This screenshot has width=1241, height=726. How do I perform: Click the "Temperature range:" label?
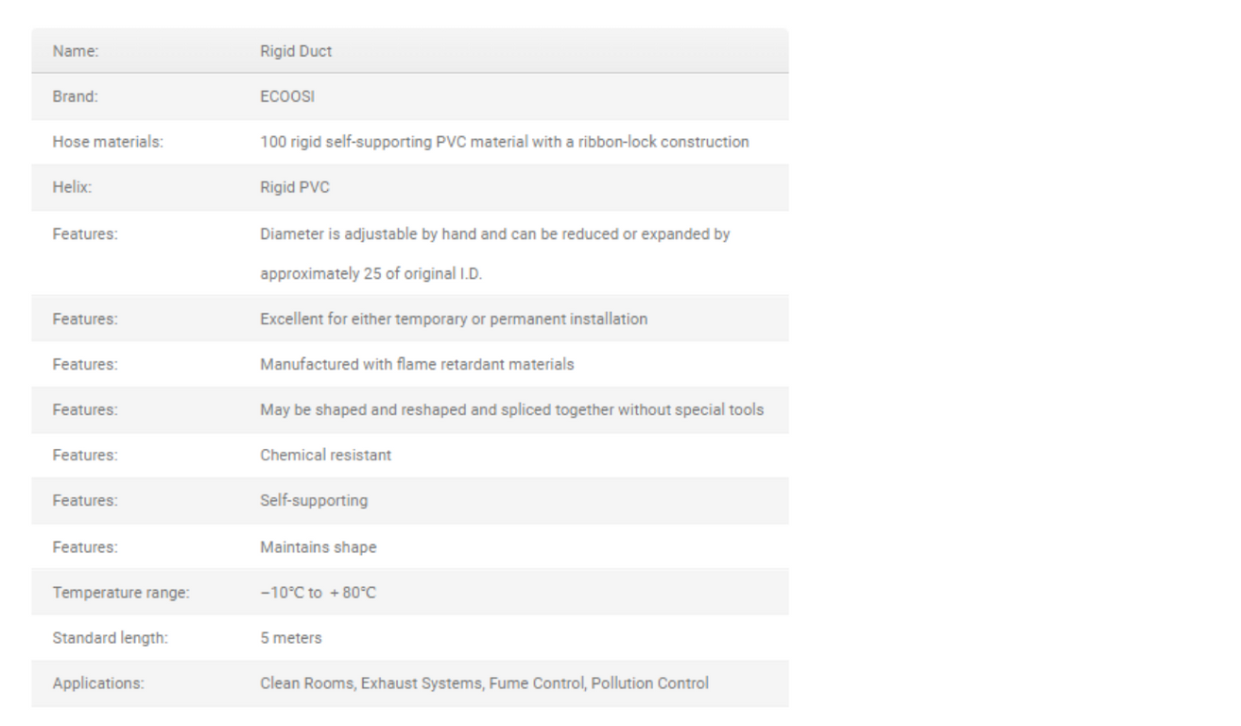(121, 593)
